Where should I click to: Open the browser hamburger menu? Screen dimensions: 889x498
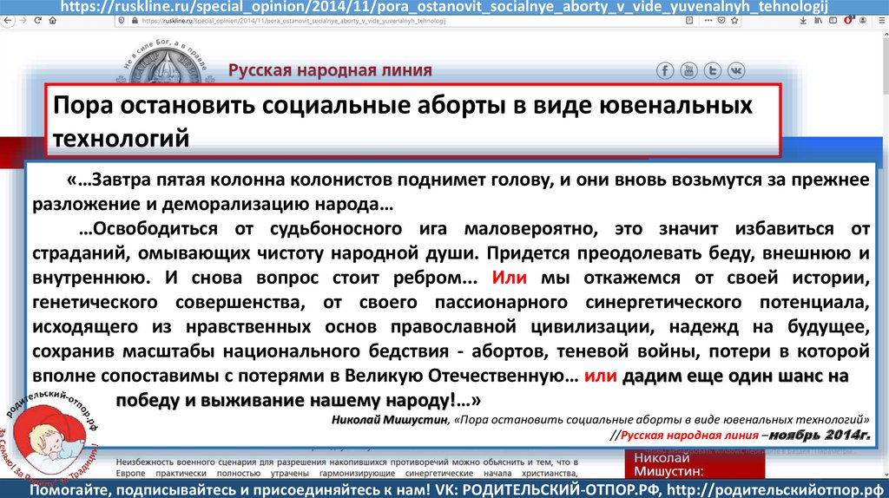[882, 21]
